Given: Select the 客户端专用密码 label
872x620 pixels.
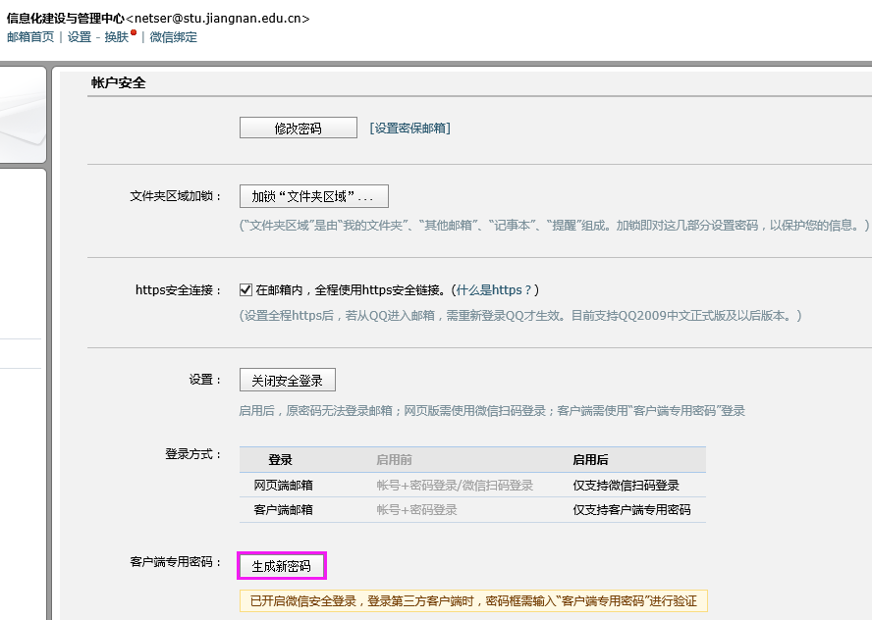Looking at the screenshot, I should click(175, 562).
